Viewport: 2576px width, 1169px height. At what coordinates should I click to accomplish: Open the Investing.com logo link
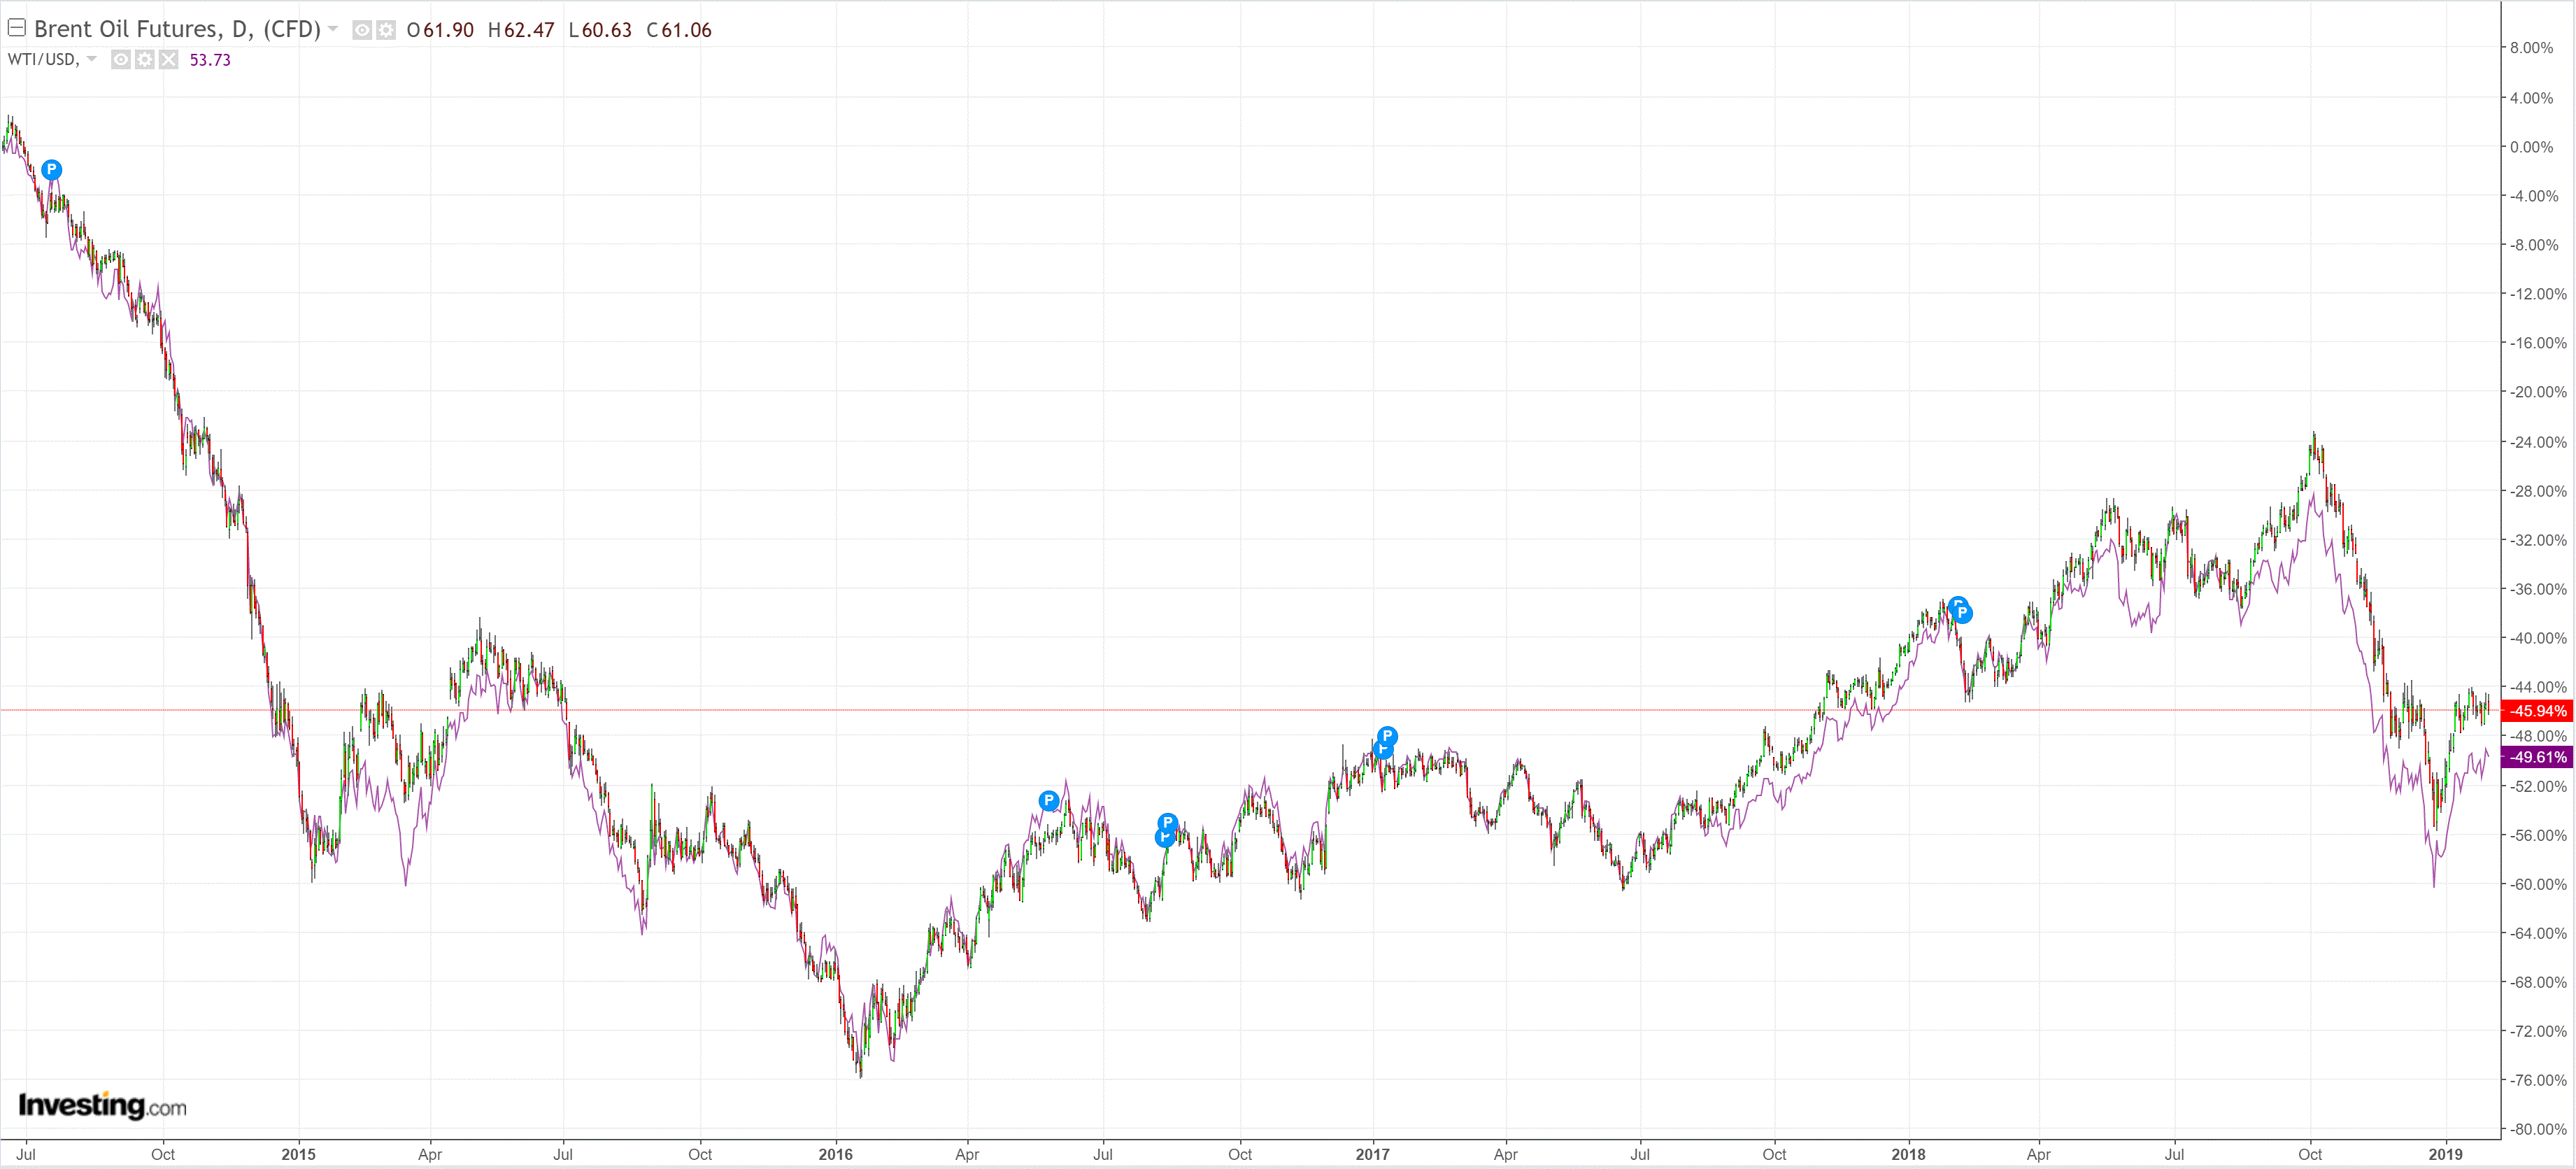(x=102, y=1105)
